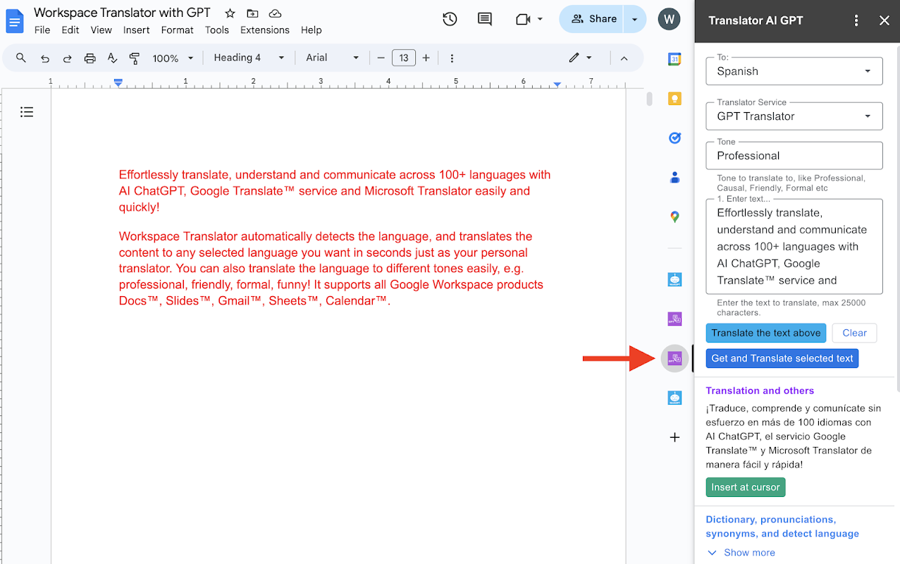
Task: Click Translate the text above button
Action: pos(766,333)
